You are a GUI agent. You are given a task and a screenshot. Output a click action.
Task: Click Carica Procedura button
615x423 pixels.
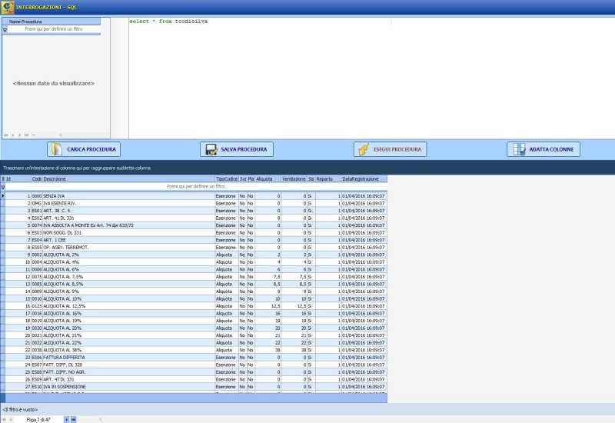click(x=84, y=149)
